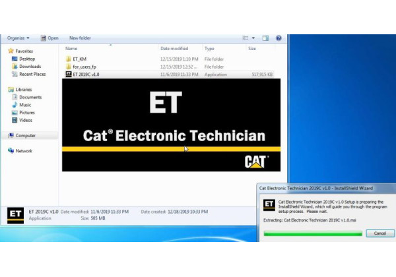Click the Help question mark icon

pos(279,38)
